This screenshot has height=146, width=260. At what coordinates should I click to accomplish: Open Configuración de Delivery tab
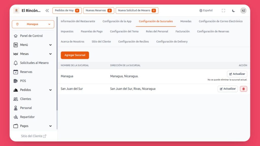click(172, 42)
